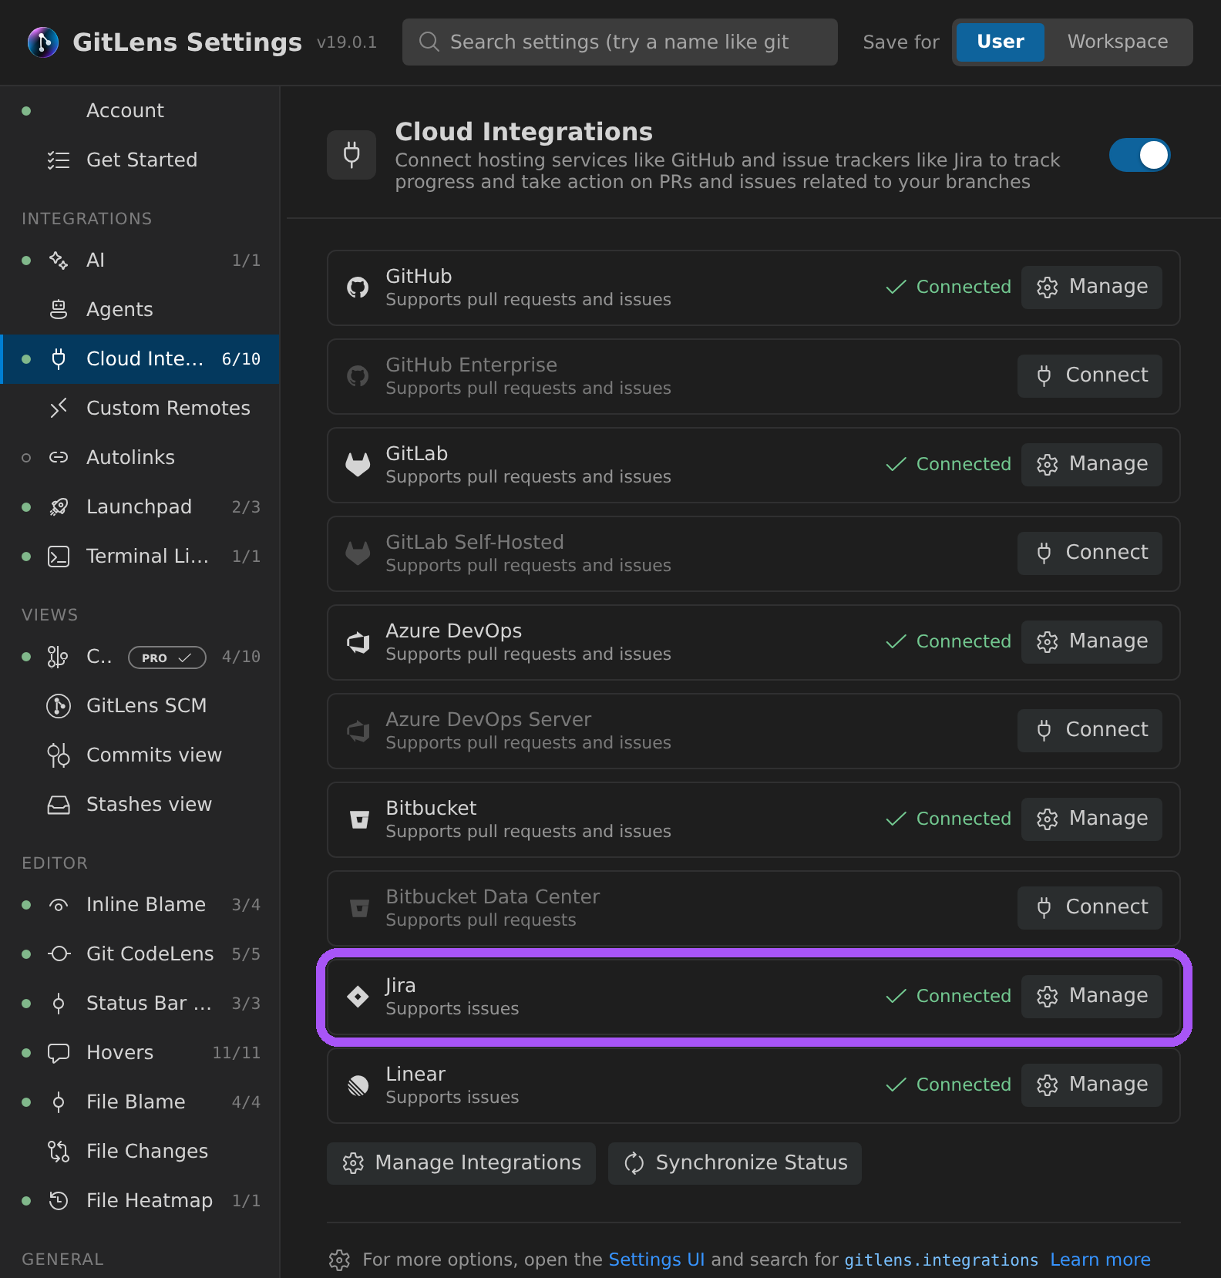Click the GitLab fox logo icon
The image size is (1221, 1278).
coord(358,465)
